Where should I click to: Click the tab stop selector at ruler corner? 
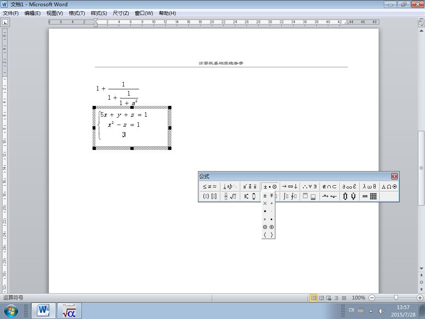click(5, 22)
